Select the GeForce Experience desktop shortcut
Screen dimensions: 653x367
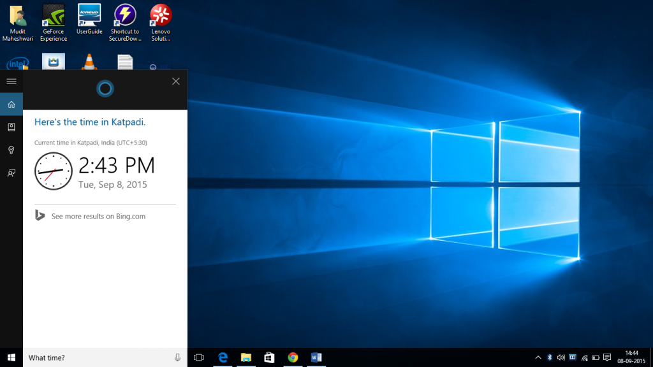[54, 24]
